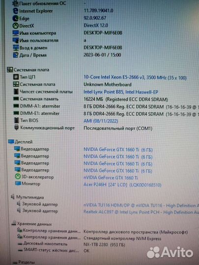Click the Дата / Время icon
Image resolution: width=199 pixels, height=265 pixels.
click(x=16, y=55)
